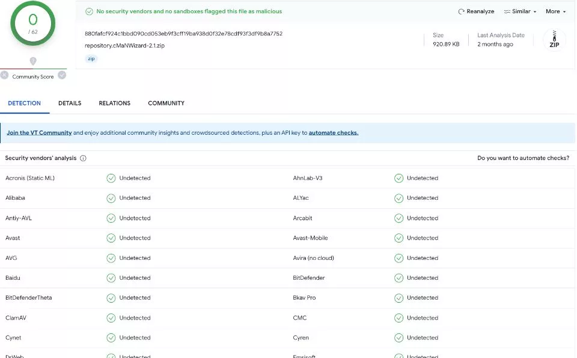Click the Cyren vendor name
The image size is (577, 358).
301,338
